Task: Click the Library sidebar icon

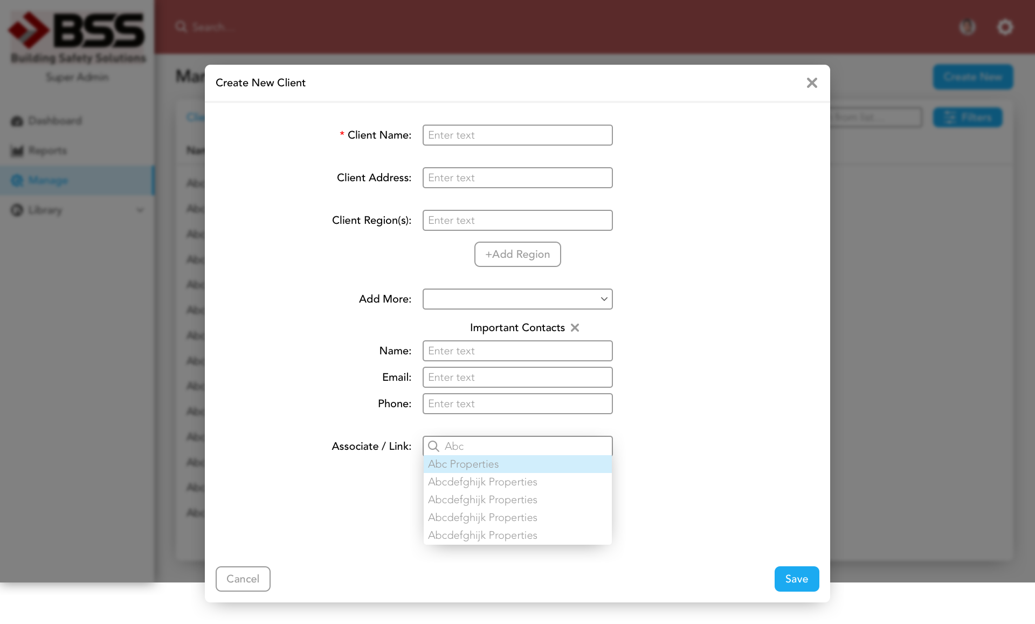Action: point(17,210)
